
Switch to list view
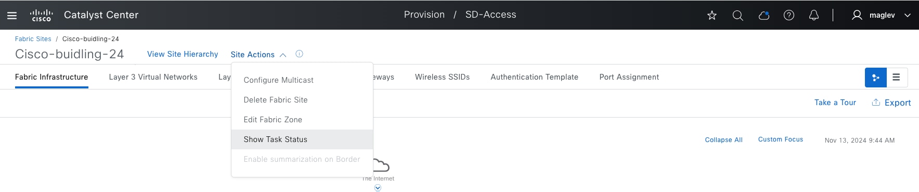897,78
